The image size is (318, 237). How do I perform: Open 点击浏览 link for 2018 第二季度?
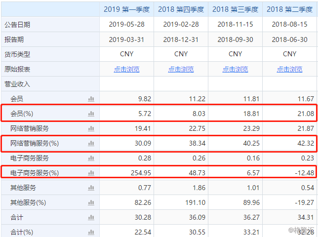(x=289, y=69)
